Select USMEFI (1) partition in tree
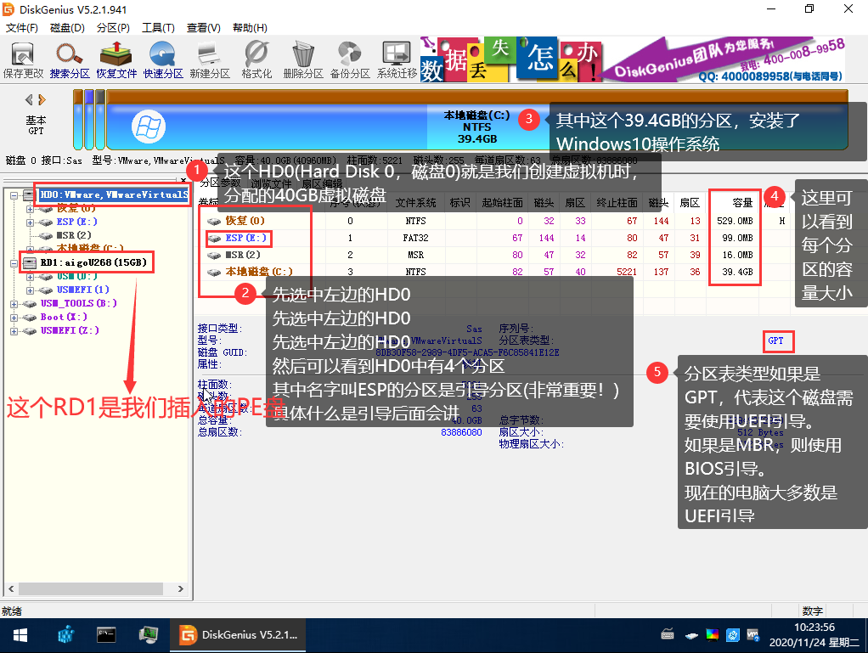 83,290
